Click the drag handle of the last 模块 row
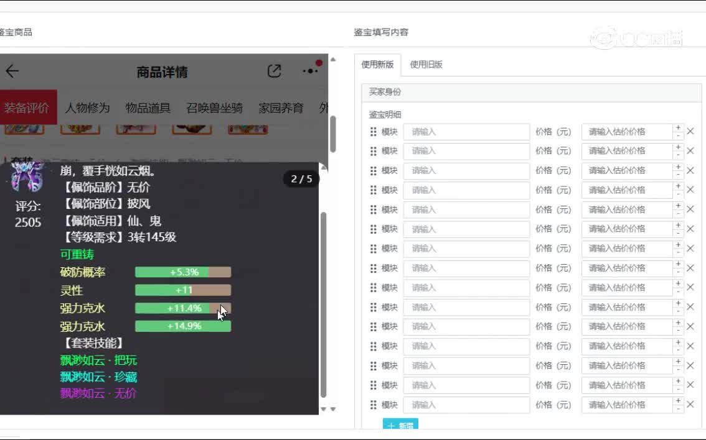 pyautogui.click(x=374, y=405)
